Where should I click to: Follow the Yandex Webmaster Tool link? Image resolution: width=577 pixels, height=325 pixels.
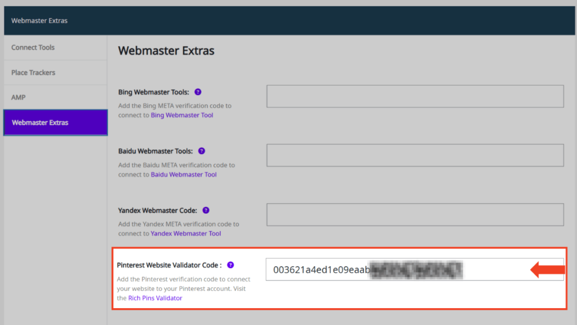[186, 234]
